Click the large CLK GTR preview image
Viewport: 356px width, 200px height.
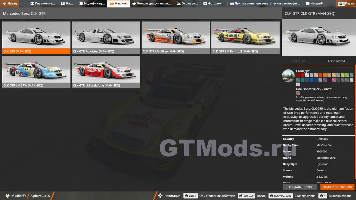[319, 38]
